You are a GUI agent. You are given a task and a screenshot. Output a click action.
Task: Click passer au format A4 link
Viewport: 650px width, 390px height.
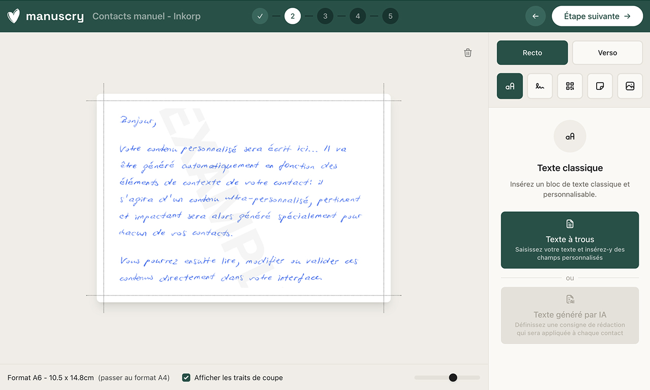coord(134,378)
